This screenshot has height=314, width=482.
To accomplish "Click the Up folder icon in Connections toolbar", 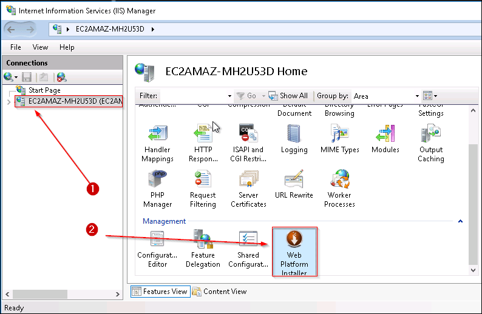I will (x=44, y=77).
